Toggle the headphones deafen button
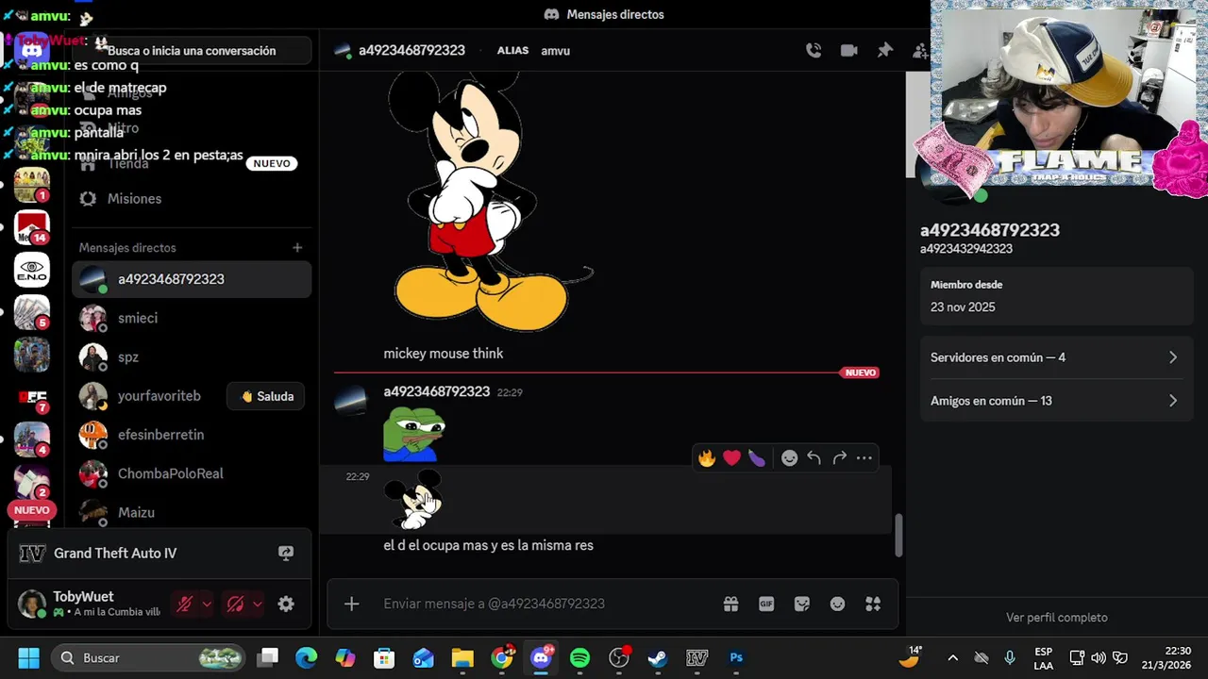 tap(235, 604)
